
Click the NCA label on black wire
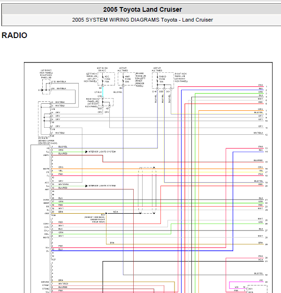[115, 212]
